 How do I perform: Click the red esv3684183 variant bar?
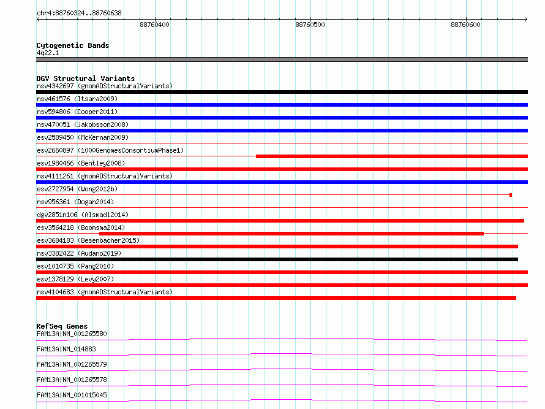pyautogui.click(x=277, y=247)
